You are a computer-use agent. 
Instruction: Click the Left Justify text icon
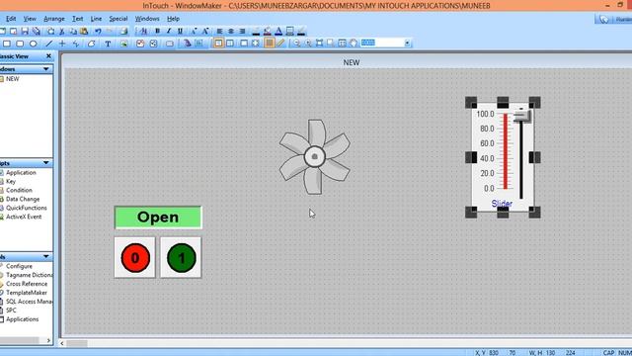[x=219, y=31]
